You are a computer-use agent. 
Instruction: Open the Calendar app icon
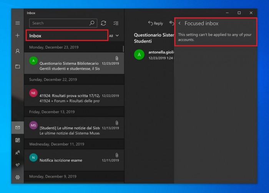point(17,140)
